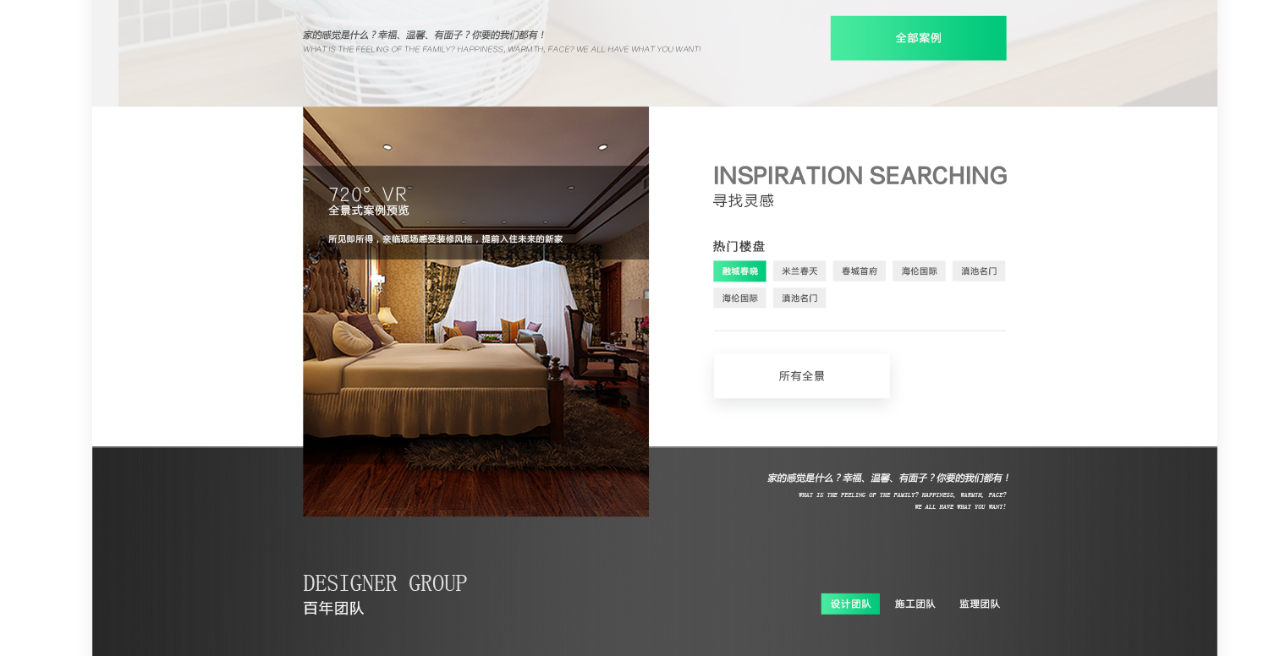
Task: Choose the second-row 滇池名门 tag
Action: point(799,298)
